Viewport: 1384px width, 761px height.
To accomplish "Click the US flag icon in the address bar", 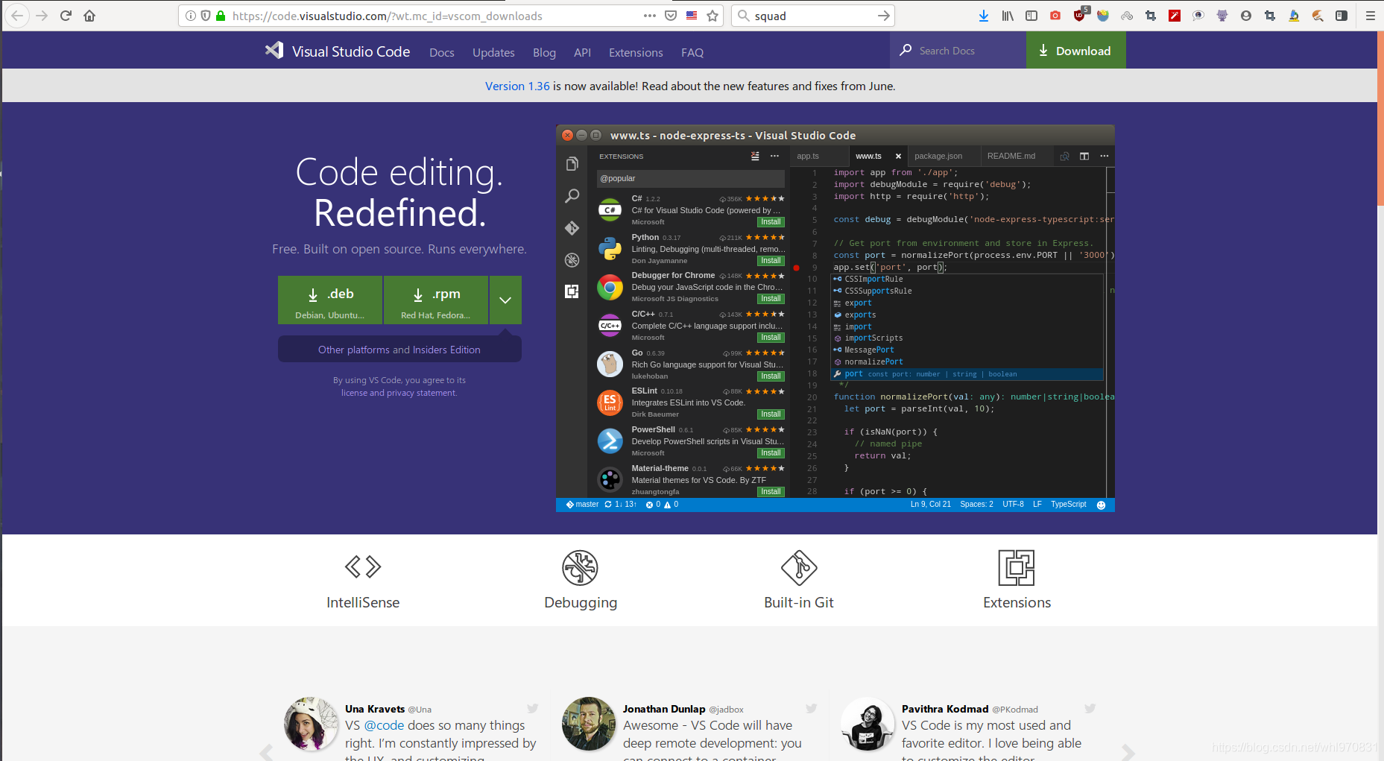I will click(x=692, y=16).
